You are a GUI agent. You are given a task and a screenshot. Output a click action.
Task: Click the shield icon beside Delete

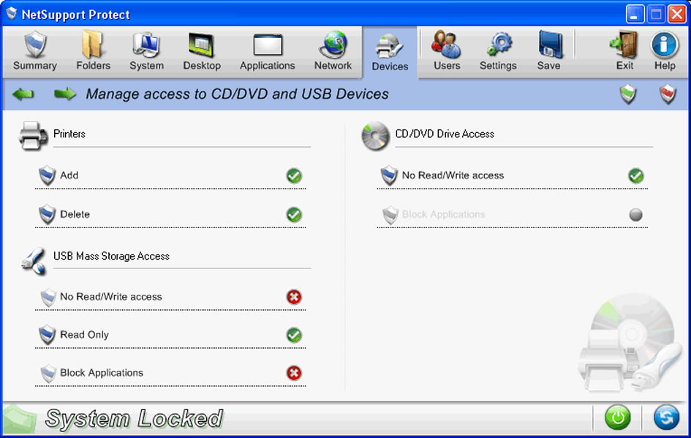click(47, 214)
